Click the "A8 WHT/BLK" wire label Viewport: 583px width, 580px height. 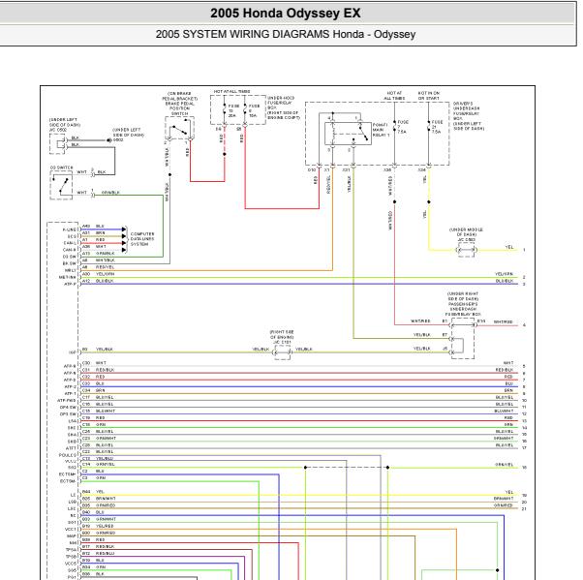click(98, 260)
